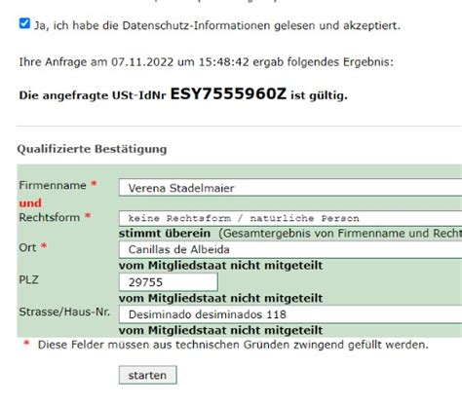
Task: Uncheck the Datenschutz-Informationen acceptance checkbox
Action: [x=24, y=23]
